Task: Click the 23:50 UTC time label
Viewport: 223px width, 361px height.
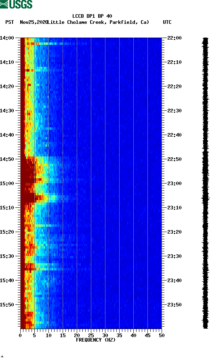Action: click(175, 304)
